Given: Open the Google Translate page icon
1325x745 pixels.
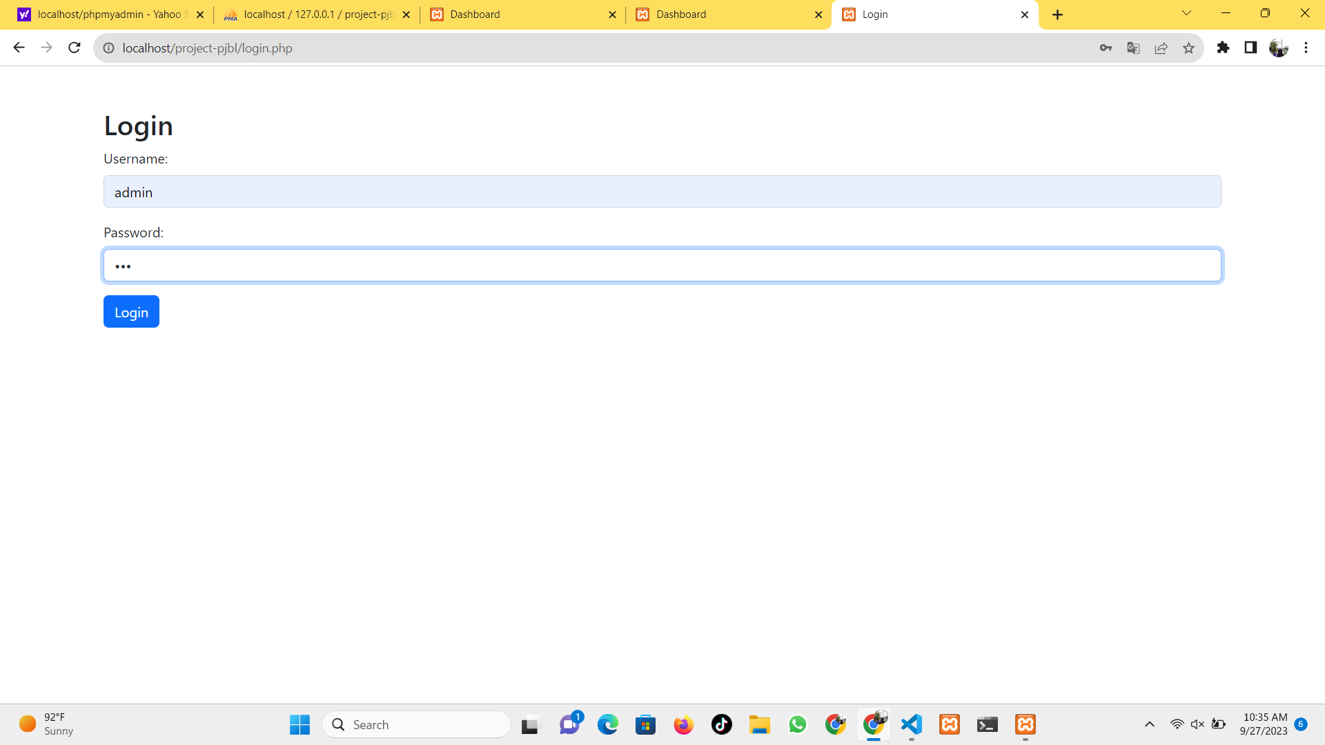Looking at the screenshot, I should point(1133,48).
